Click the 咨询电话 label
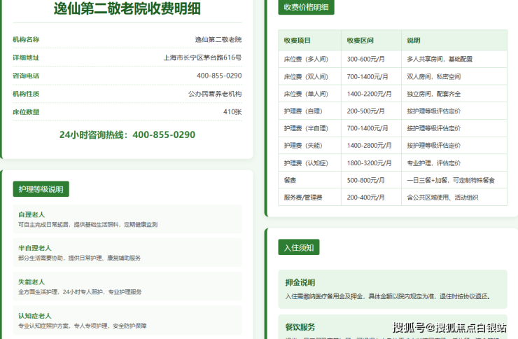The width and height of the screenshot is (518, 339). click(26, 76)
